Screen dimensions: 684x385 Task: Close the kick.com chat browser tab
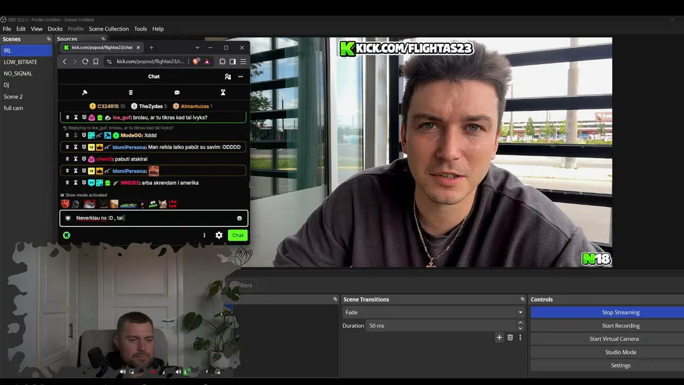(138, 48)
